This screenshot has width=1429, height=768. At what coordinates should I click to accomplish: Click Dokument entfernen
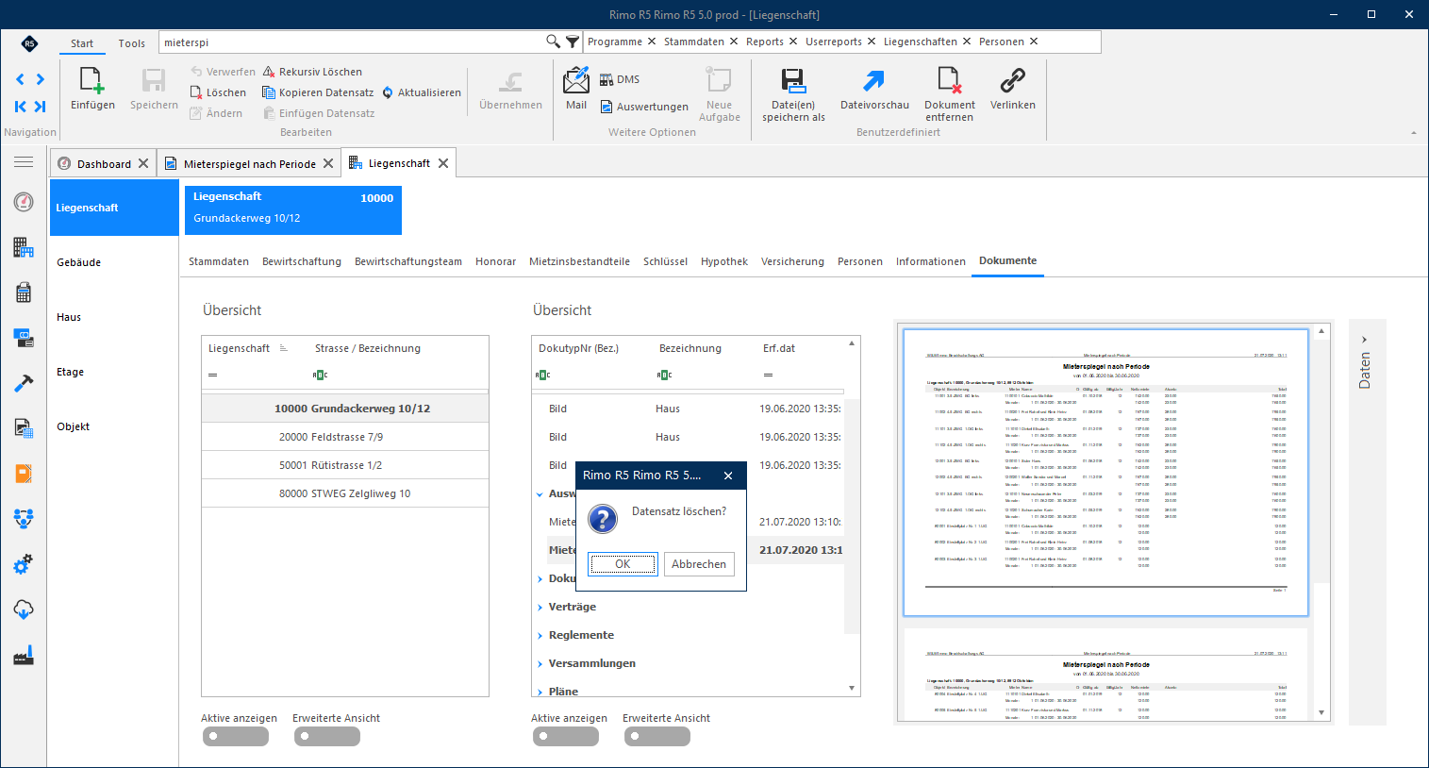(949, 94)
